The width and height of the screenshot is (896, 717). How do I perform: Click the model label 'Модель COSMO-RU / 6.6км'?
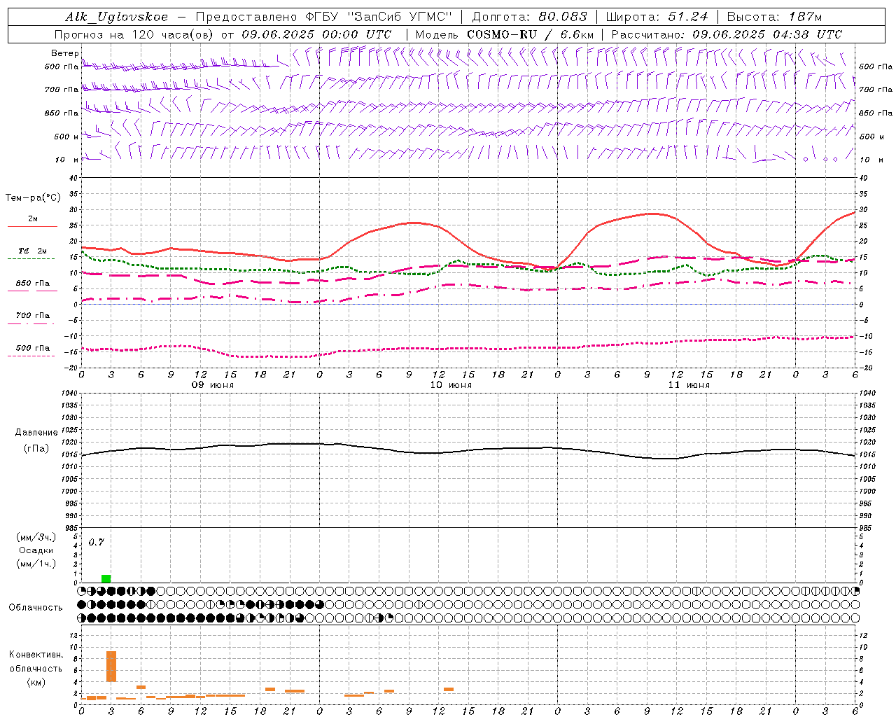(x=505, y=34)
